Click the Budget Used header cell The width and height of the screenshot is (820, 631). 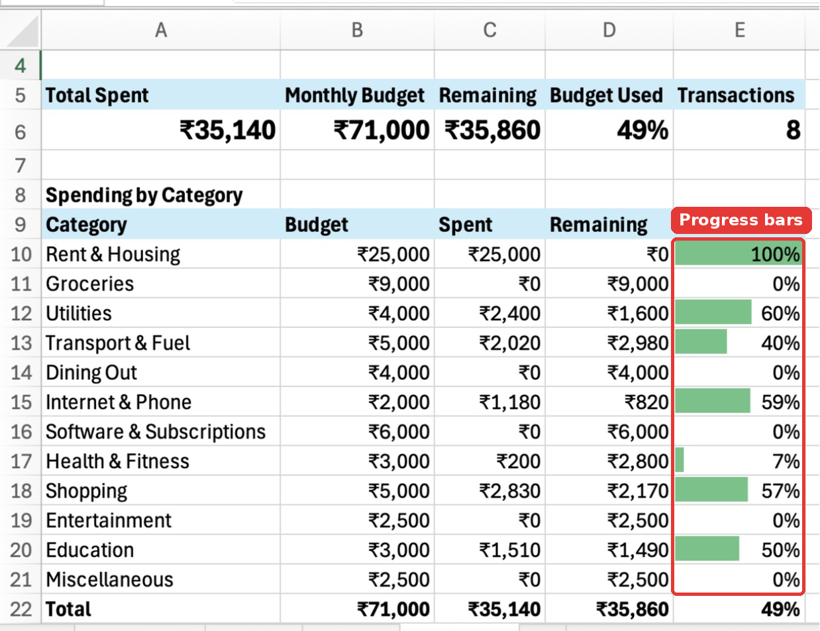(609, 95)
